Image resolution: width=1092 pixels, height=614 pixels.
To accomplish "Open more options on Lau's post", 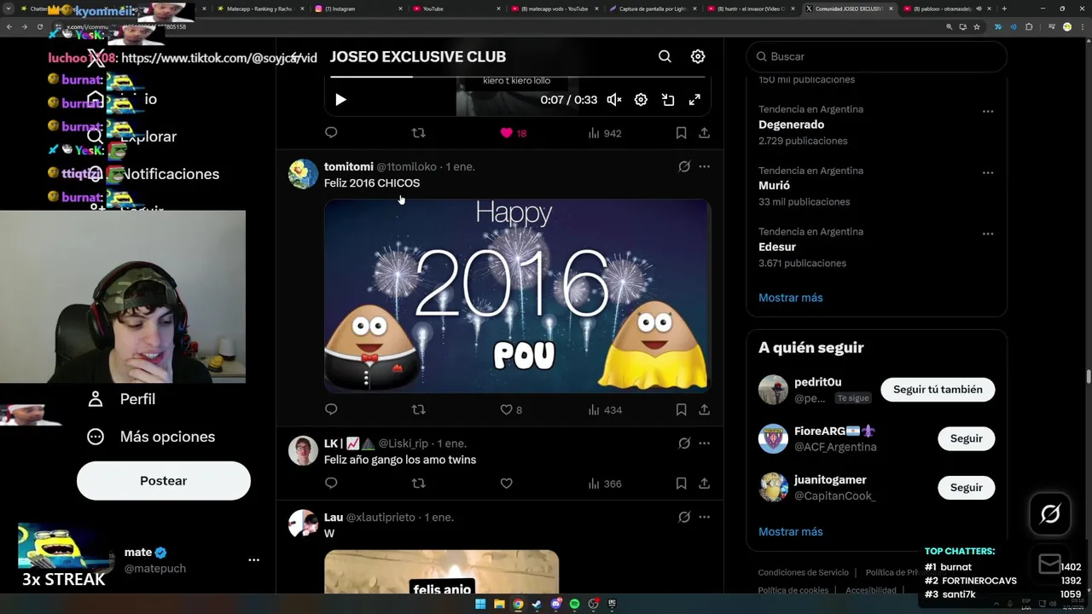I will pyautogui.click(x=704, y=517).
